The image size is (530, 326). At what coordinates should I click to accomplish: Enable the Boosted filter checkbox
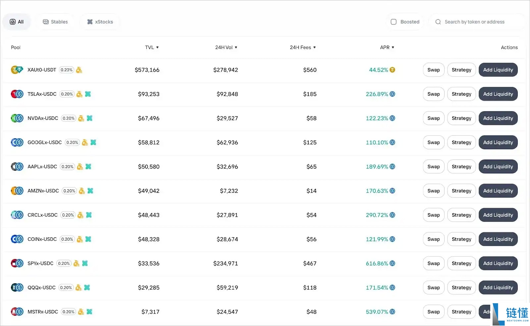pyautogui.click(x=394, y=22)
